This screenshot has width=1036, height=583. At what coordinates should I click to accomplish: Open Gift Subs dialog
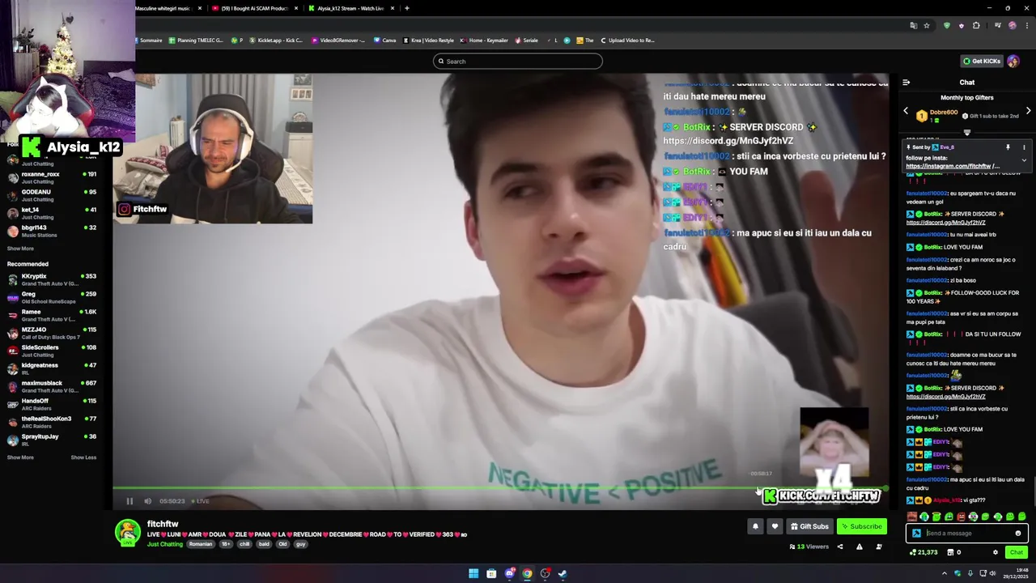tap(809, 526)
